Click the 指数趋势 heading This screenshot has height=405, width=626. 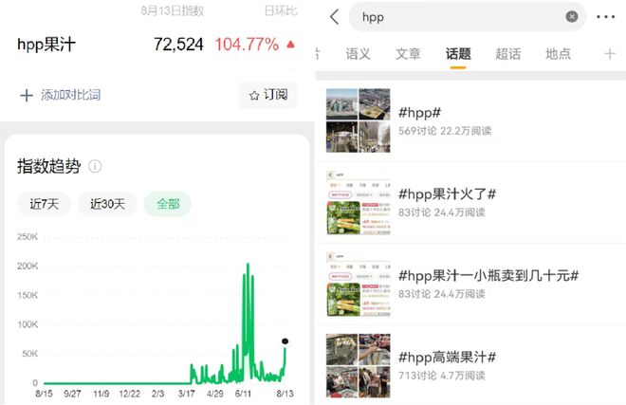click(48, 166)
